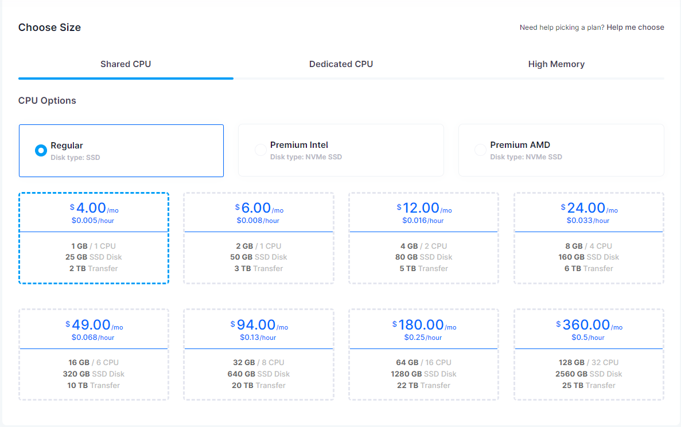Click the '320 GB SSD Disk' spec
The height and width of the screenshot is (427, 681).
[94, 374]
